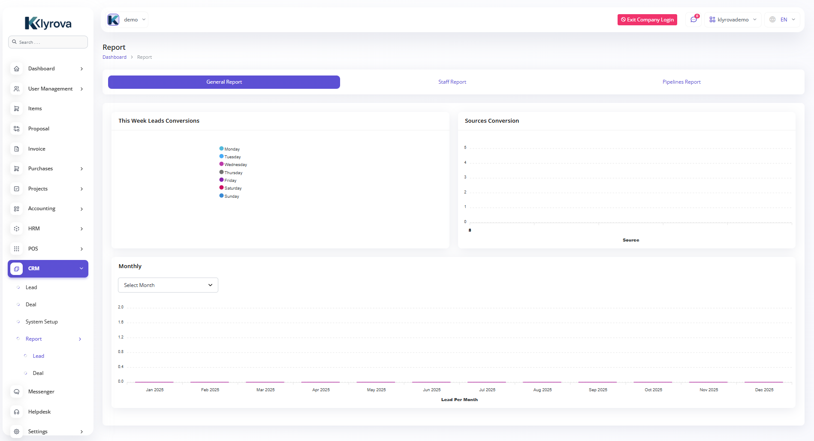The image size is (814, 441).
Task: Open the Invoice document icon
Action: coord(16,149)
